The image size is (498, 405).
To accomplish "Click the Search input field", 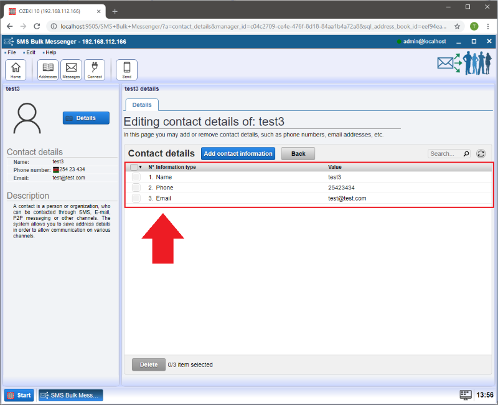I will pyautogui.click(x=444, y=154).
